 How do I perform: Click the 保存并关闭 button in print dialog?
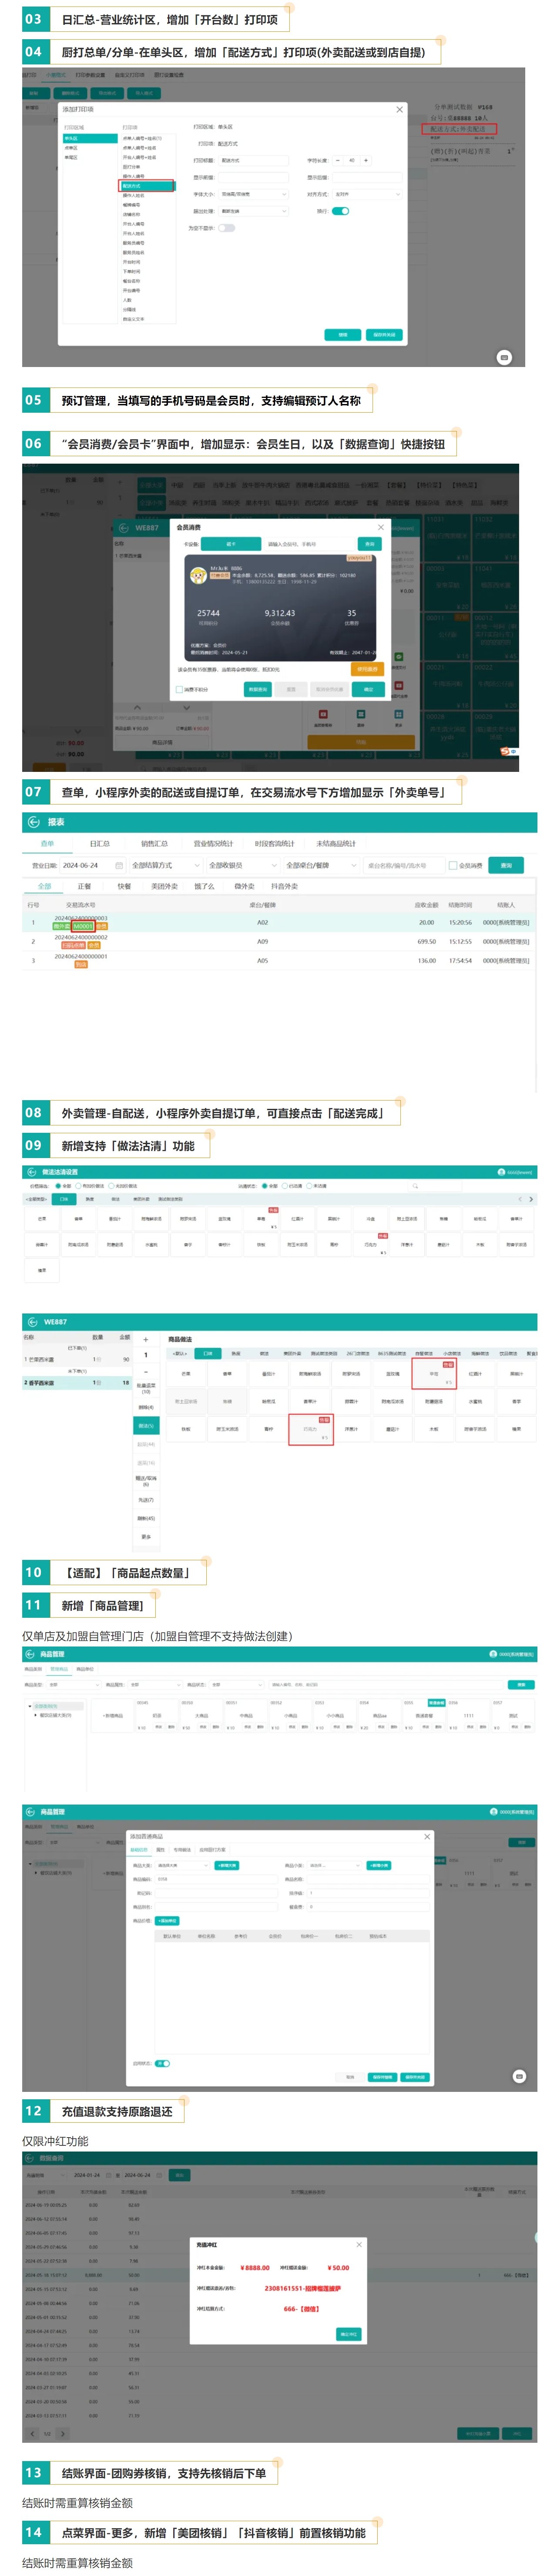pos(383,335)
